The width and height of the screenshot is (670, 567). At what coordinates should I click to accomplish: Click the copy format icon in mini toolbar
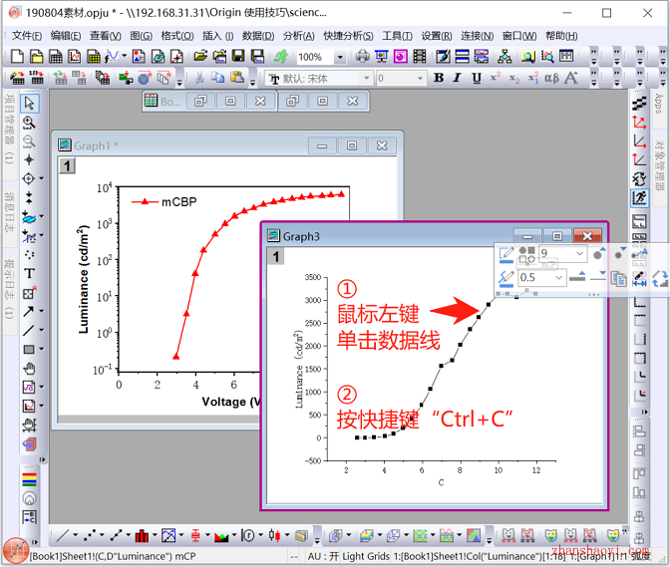coord(618,278)
